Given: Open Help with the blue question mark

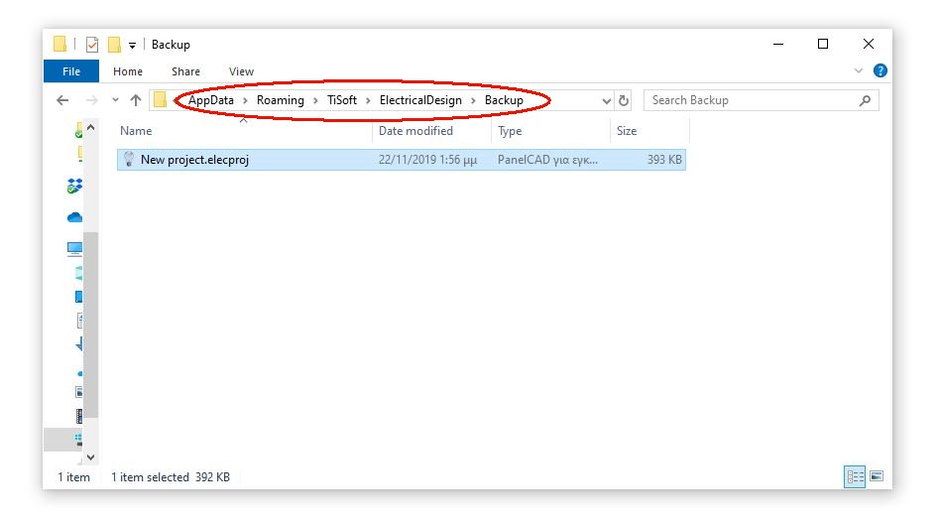Looking at the screenshot, I should pos(880,71).
